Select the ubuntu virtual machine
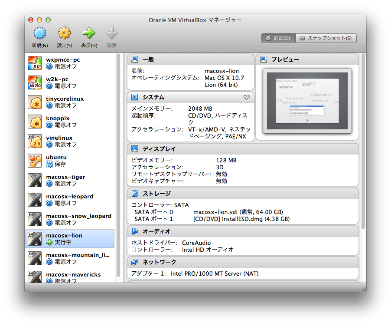The height and width of the screenshot is (326, 391). [69, 161]
